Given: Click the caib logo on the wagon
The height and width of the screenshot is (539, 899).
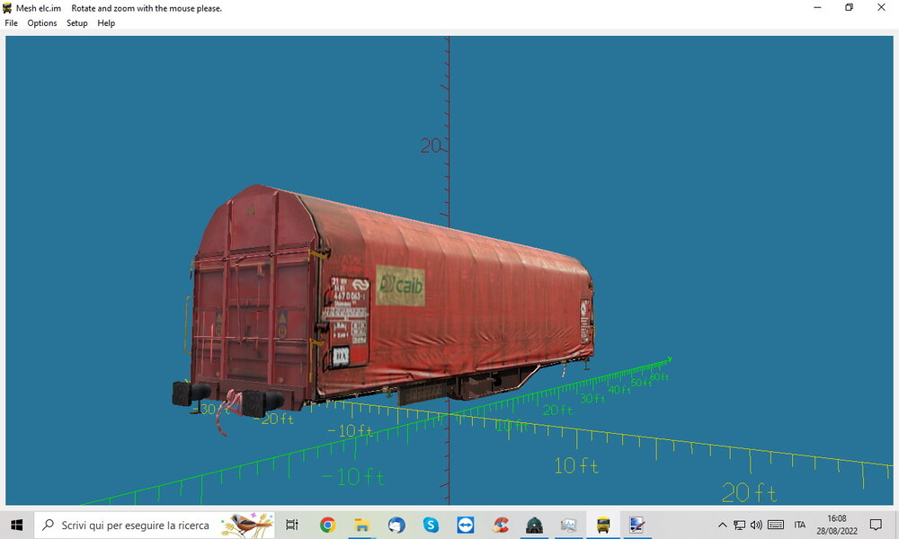Looking at the screenshot, I should (x=401, y=286).
